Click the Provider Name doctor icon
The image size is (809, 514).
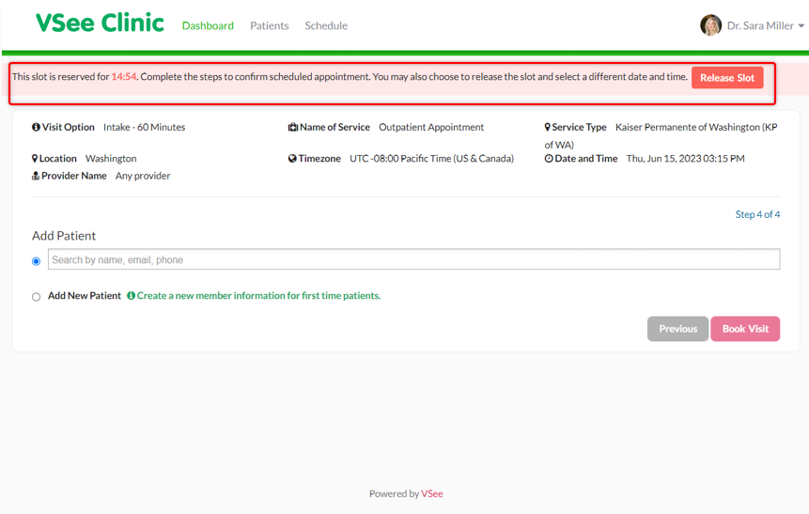36,176
